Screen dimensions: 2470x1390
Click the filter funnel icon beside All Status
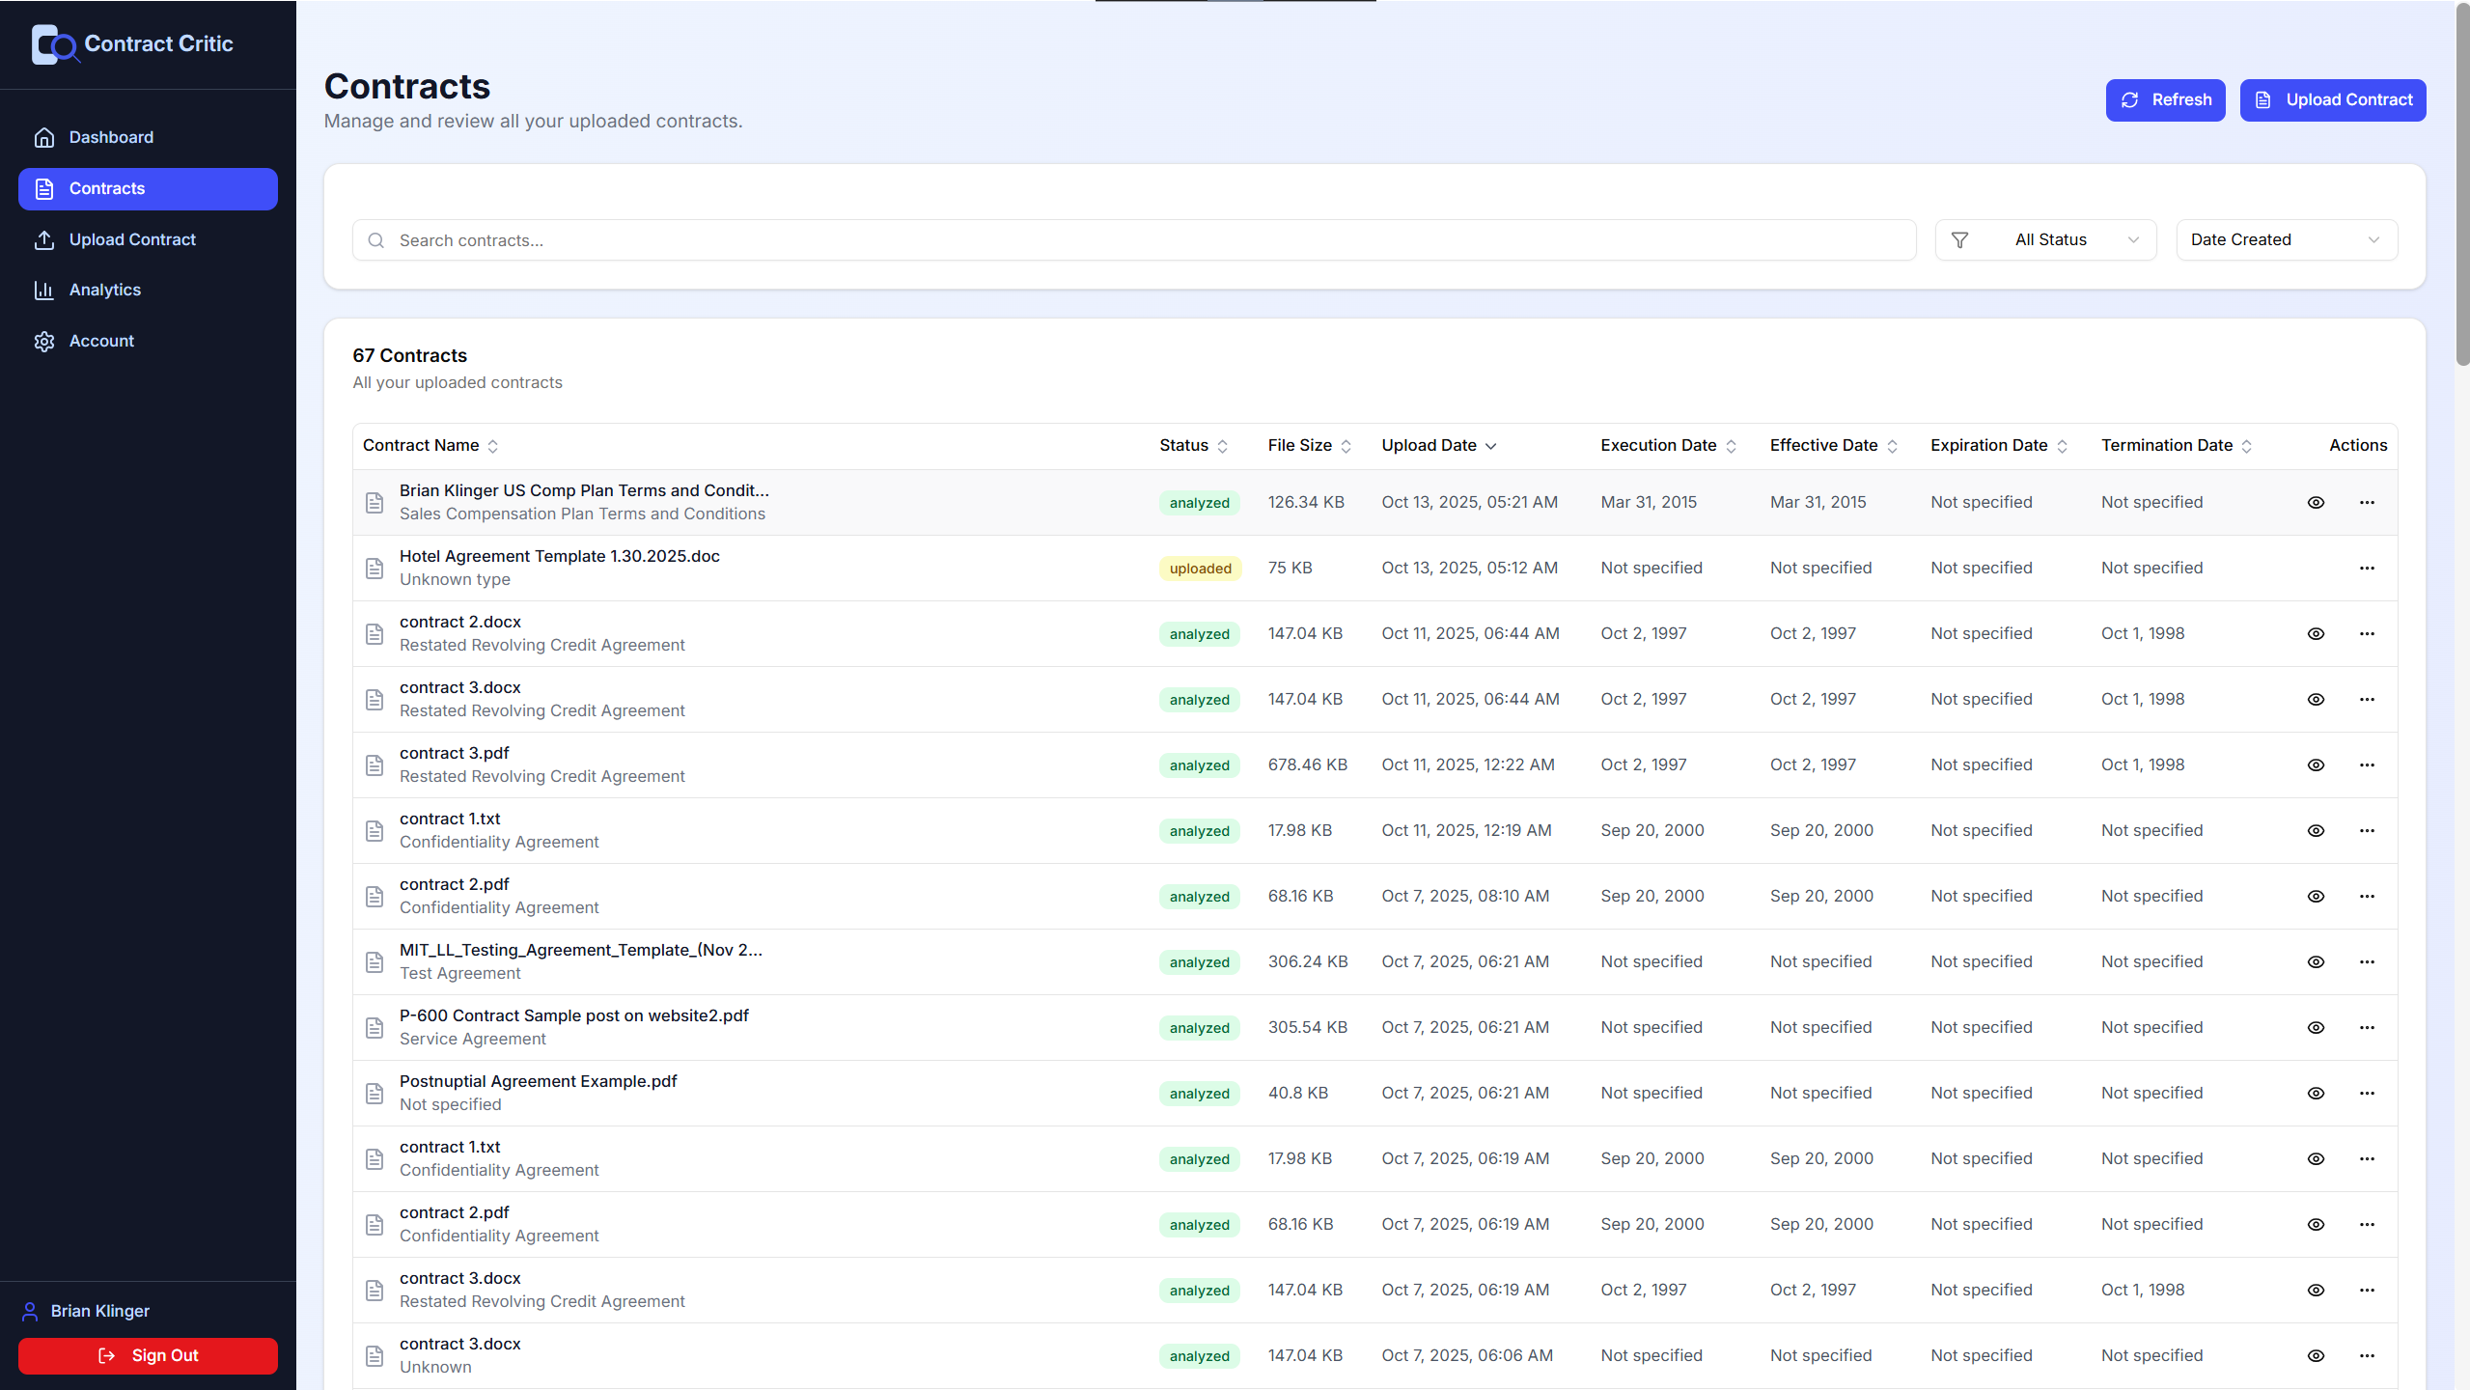click(1960, 239)
